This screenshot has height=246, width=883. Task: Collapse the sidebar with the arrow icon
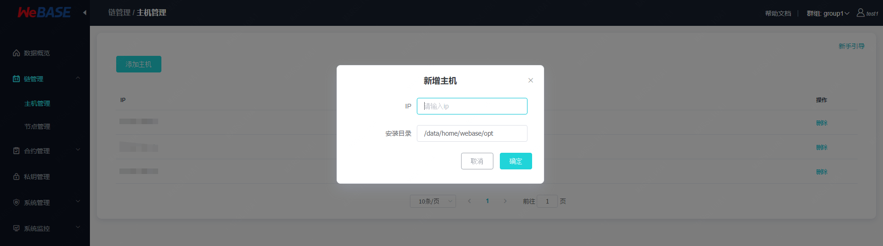pos(85,13)
